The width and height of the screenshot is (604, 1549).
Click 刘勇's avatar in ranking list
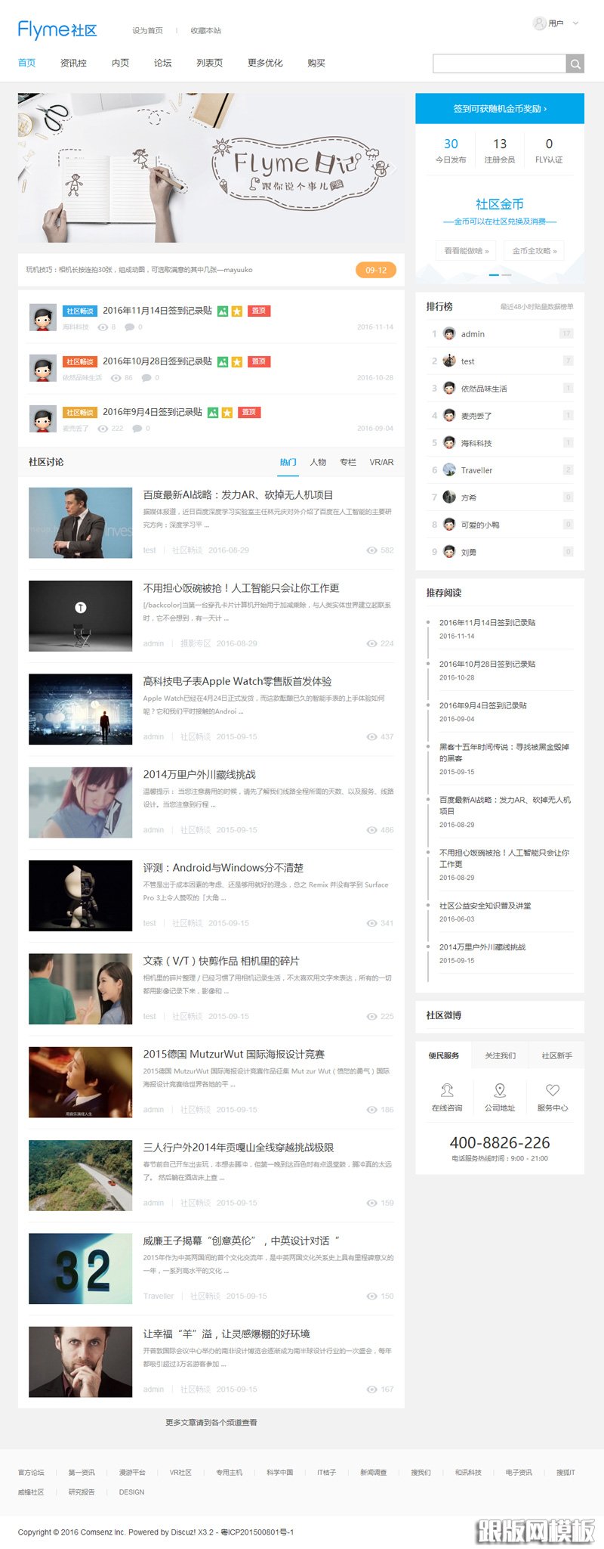tap(449, 551)
